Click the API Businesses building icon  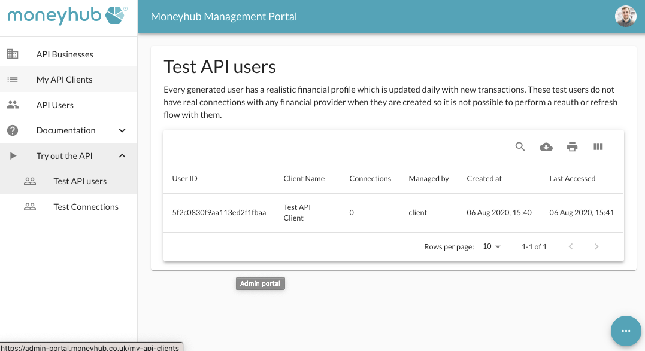pos(13,54)
